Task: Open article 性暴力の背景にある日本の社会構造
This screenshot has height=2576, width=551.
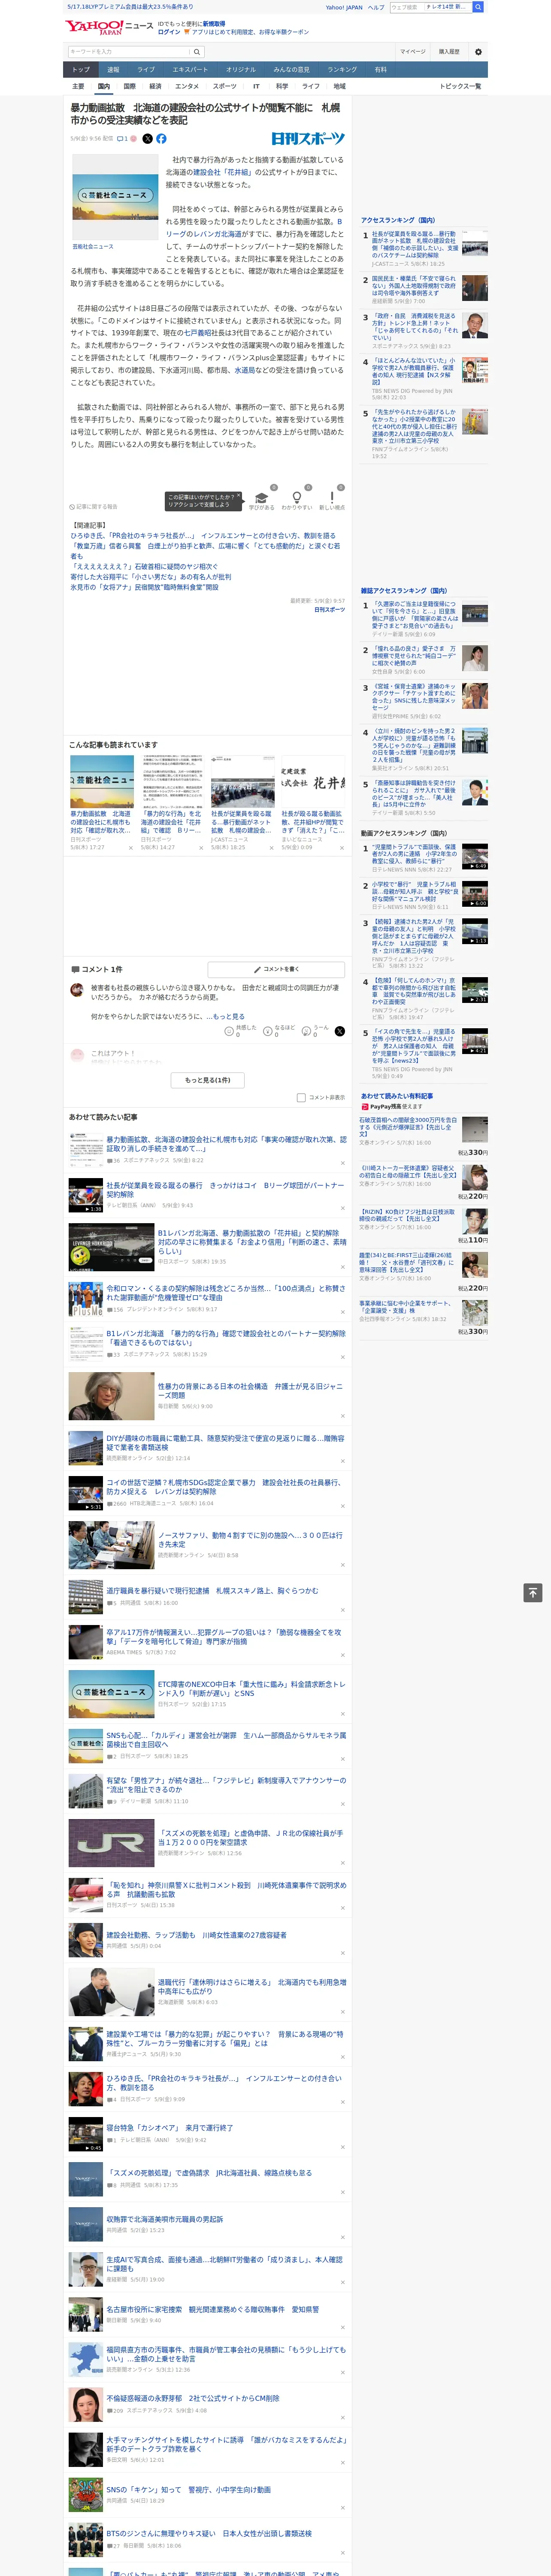Action: tap(250, 1391)
